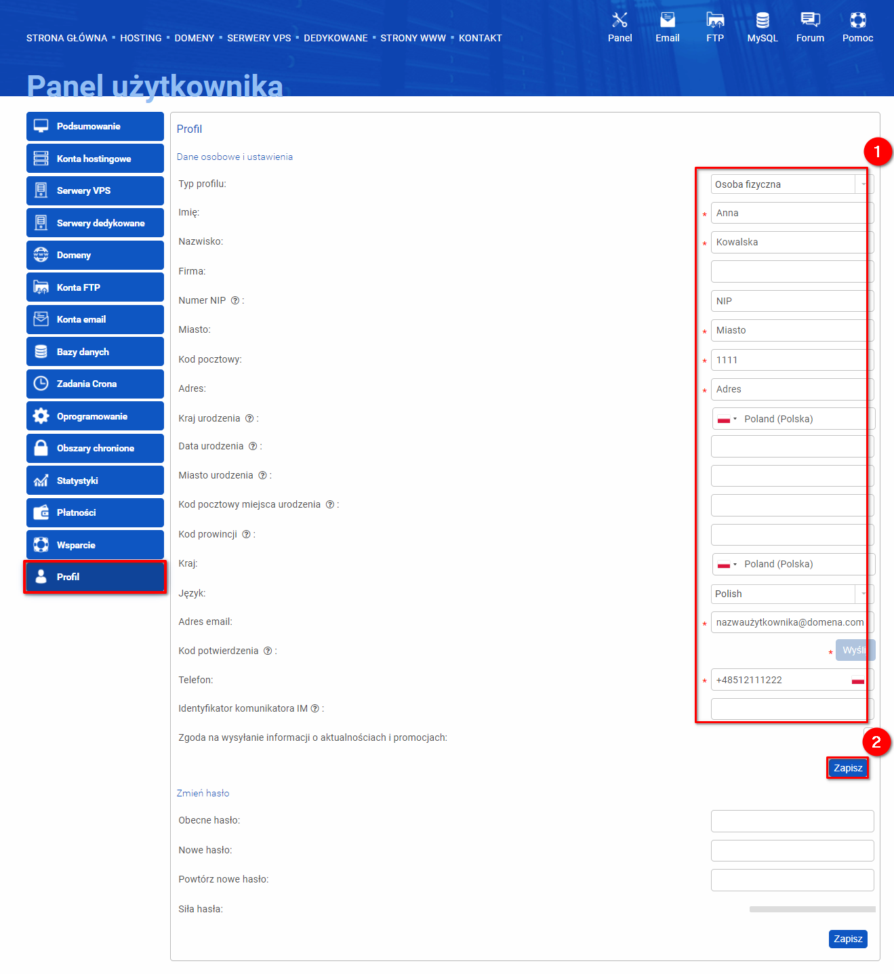
Task: Focus the Miasto input field
Action: coord(792,330)
